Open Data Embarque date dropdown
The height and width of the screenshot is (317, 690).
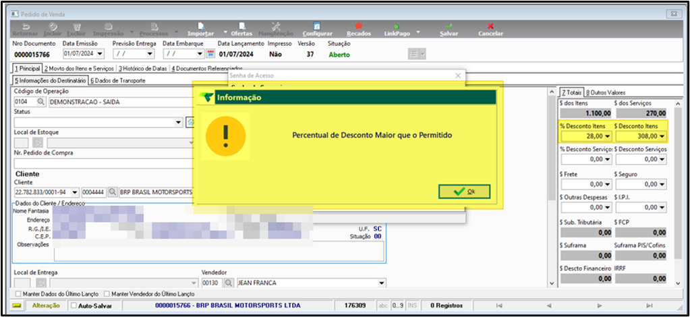click(x=200, y=54)
